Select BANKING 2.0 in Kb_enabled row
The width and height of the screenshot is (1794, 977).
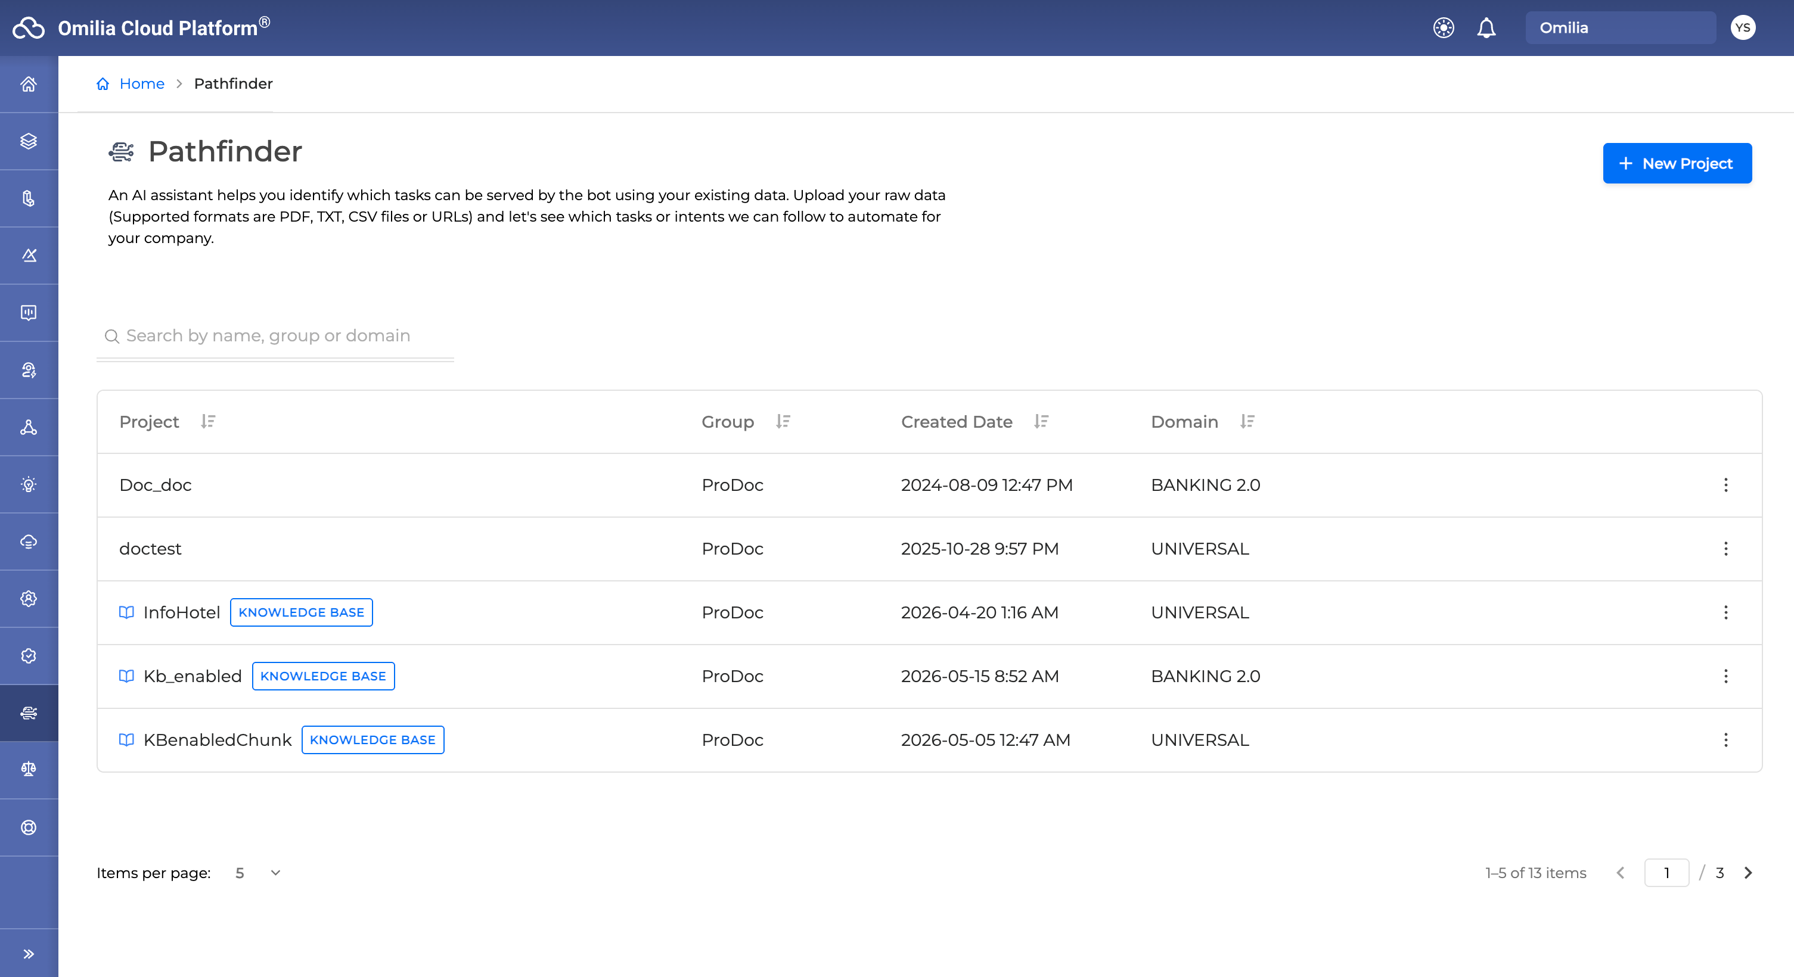point(1206,676)
